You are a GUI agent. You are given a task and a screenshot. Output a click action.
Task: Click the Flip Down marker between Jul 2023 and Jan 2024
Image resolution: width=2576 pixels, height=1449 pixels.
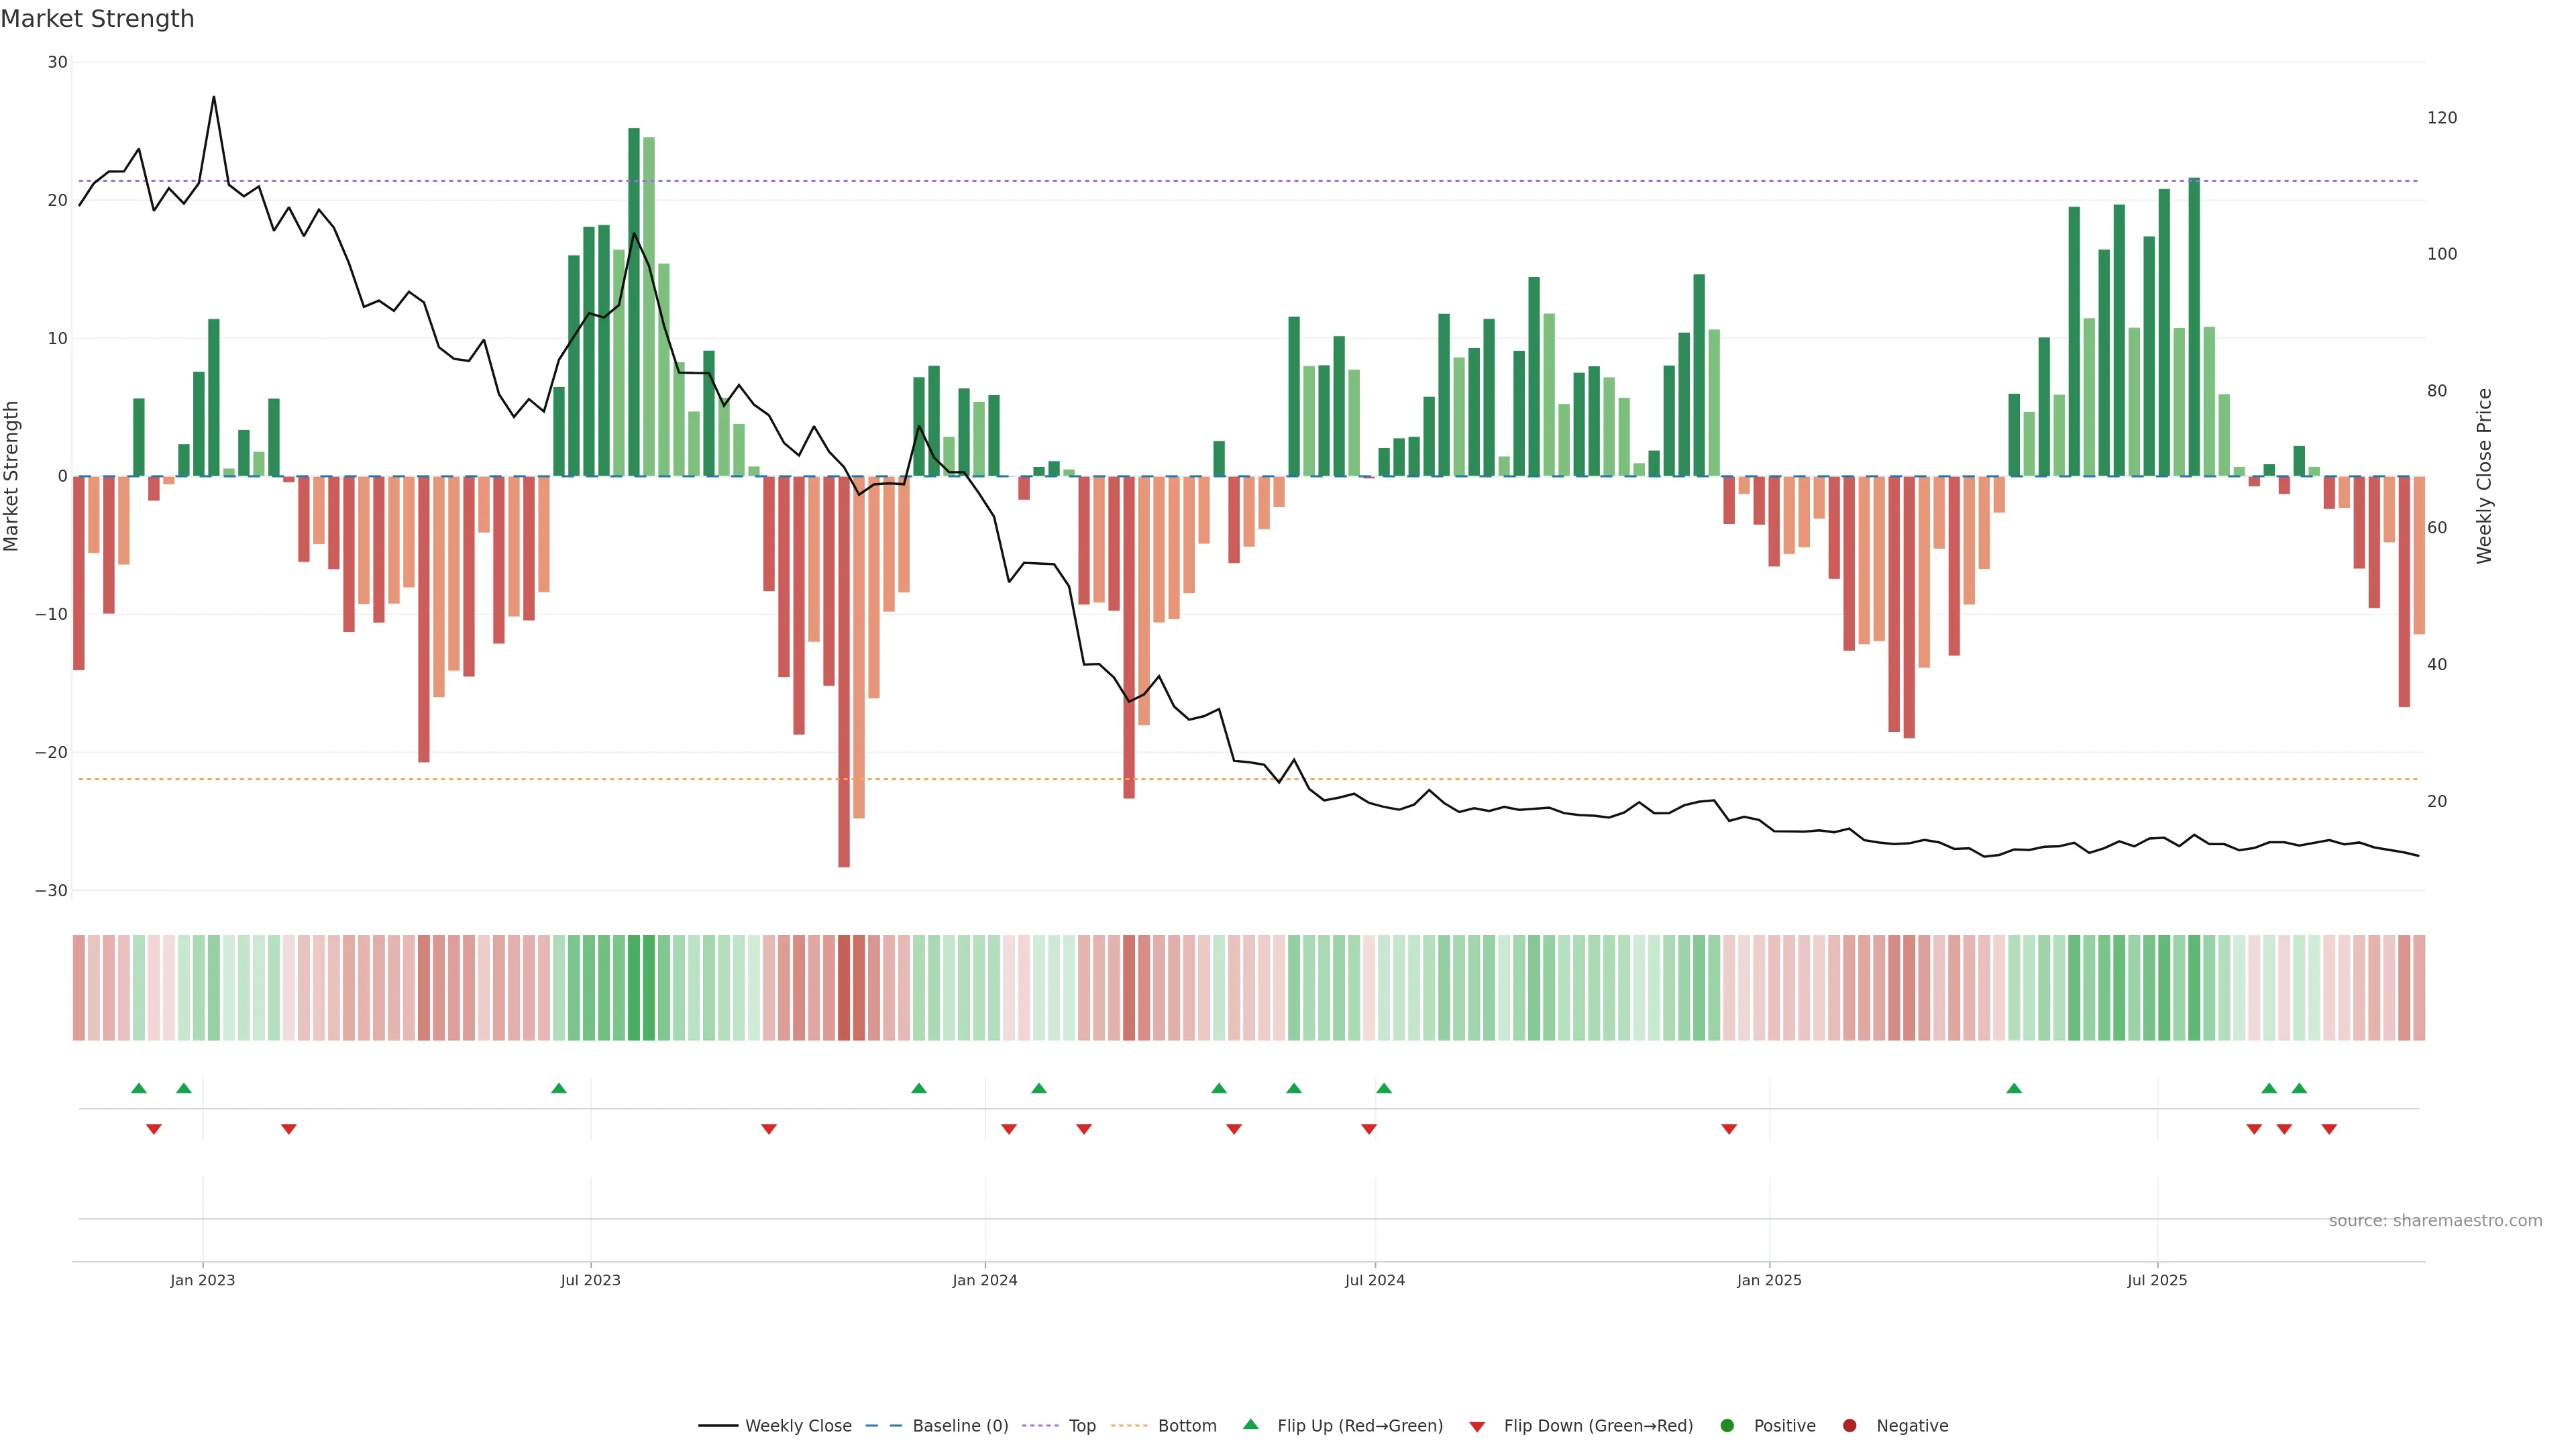point(769,1129)
